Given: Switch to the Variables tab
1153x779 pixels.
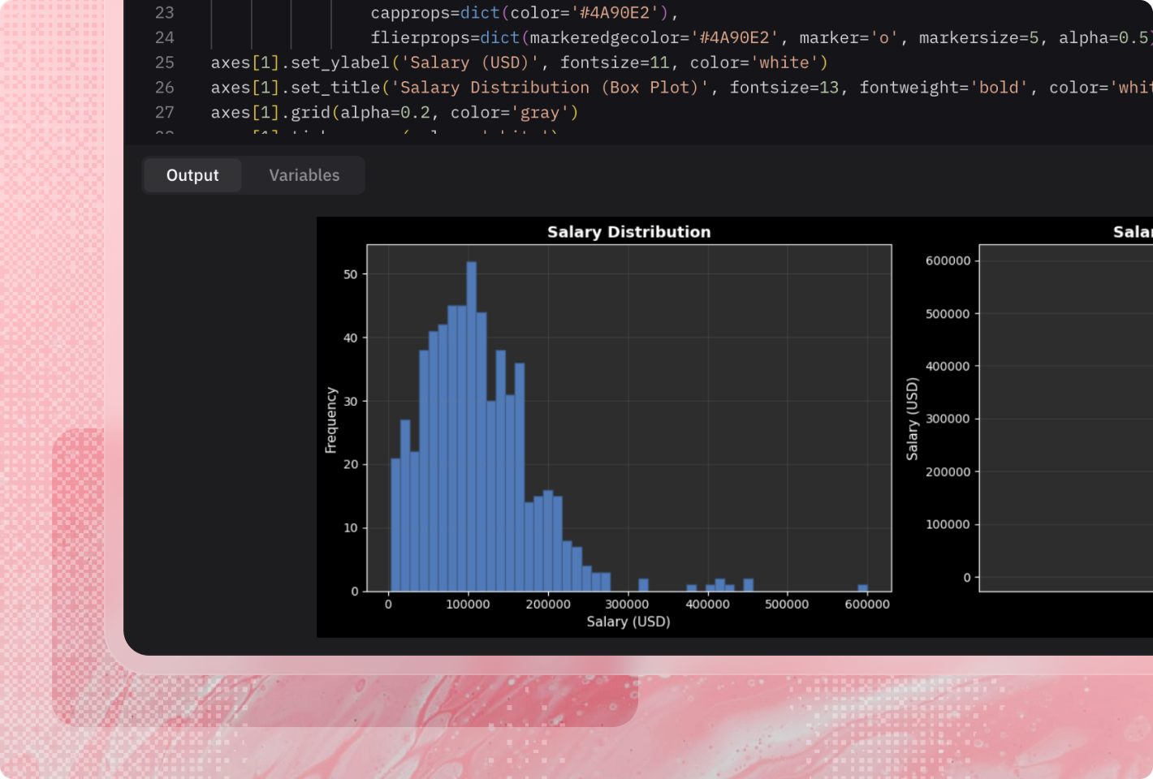Looking at the screenshot, I should click(x=304, y=175).
